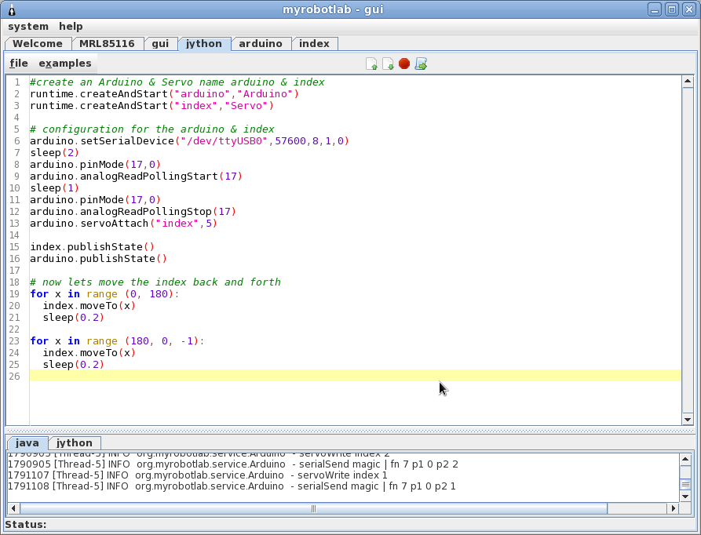Click line number 24 in the gutter
Screen dimensions: 701x535
pyautogui.click(x=14, y=353)
